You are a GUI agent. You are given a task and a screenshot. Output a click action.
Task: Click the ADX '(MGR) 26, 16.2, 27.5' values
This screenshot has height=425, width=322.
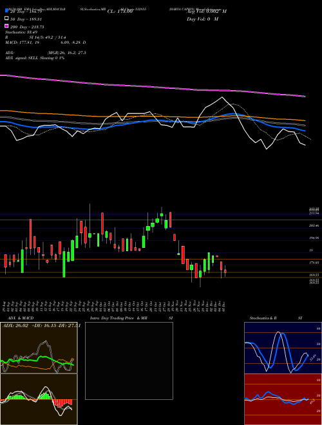67,53
